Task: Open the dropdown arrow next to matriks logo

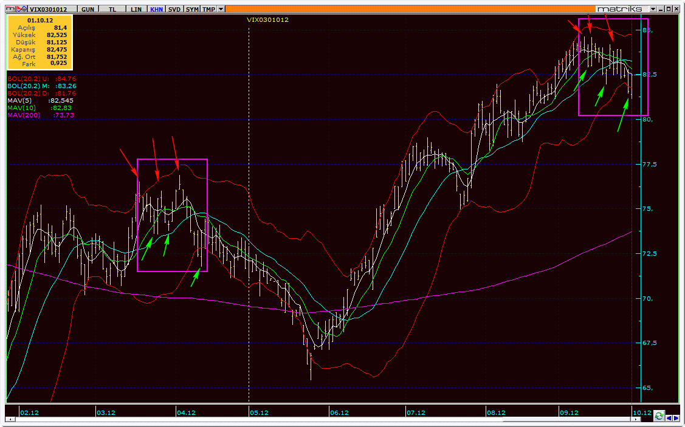Action: pyautogui.click(x=653, y=9)
